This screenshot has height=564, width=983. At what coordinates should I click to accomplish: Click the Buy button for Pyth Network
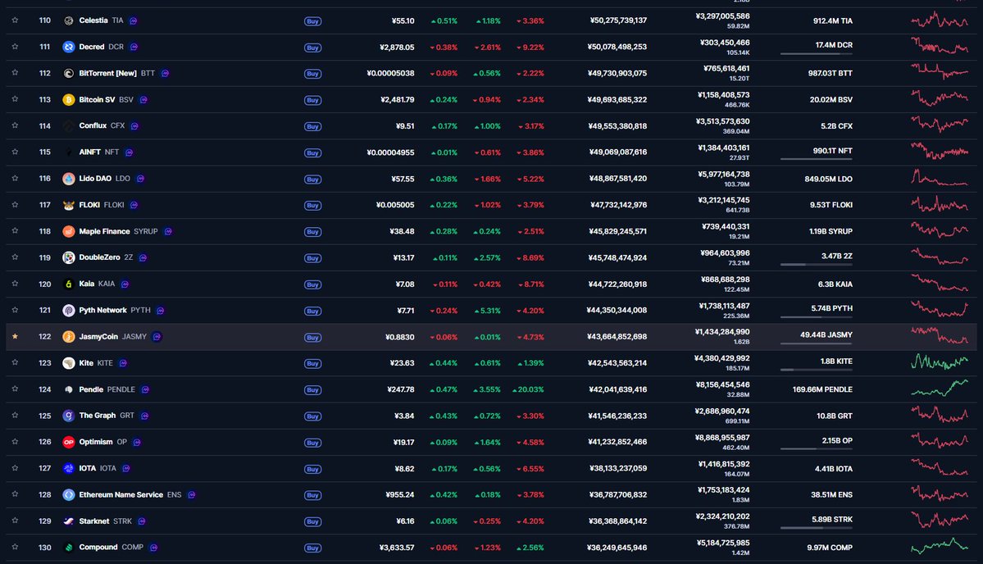313,311
